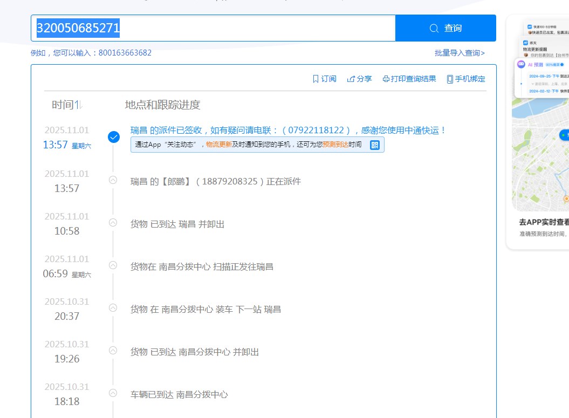Viewport: 569px width, 418px height.
Task: Click the orange 预测到达 link
Action: point(335,145)
